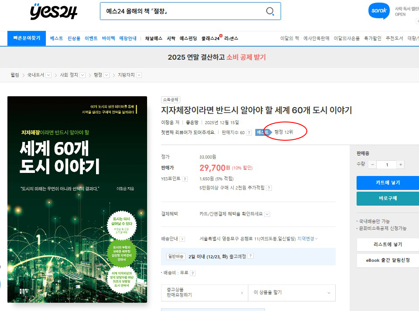Open 채널예스 menu item
The width and height of the screenshot is (419, 311).
(x=154, y=38)
